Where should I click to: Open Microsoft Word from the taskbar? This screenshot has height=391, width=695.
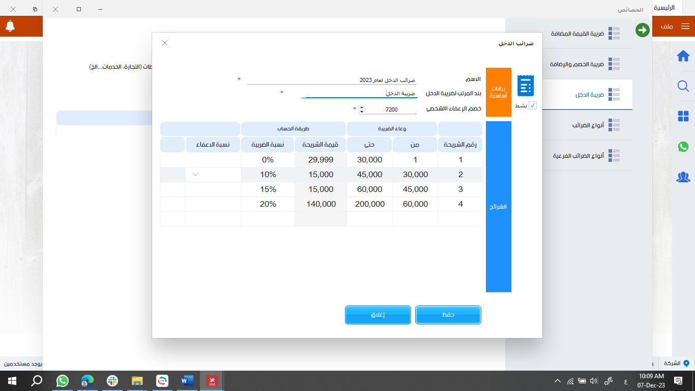click(187, 380)
